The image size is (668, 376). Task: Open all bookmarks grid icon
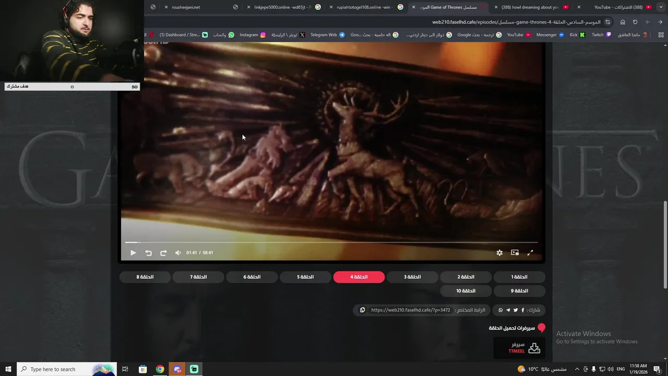click(x=661, y=35)
